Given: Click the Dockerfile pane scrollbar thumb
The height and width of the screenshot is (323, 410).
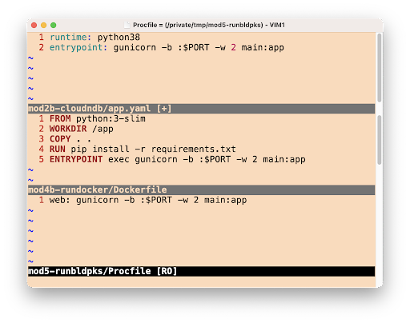Looking at the screenshot, I should (379, 140).
